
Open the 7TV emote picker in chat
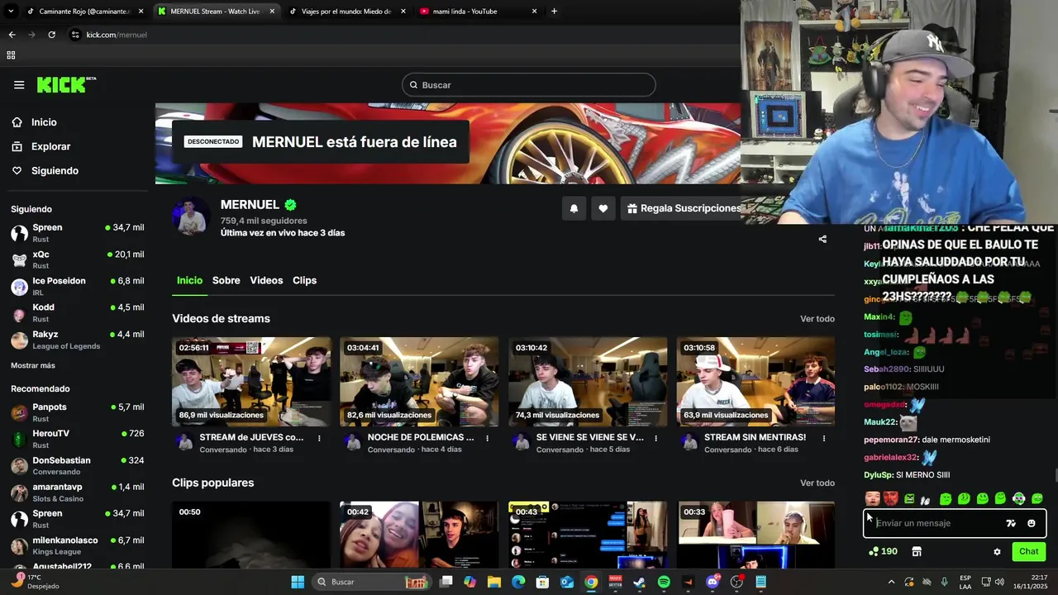pyautogui.click(x=1011, y=523)
